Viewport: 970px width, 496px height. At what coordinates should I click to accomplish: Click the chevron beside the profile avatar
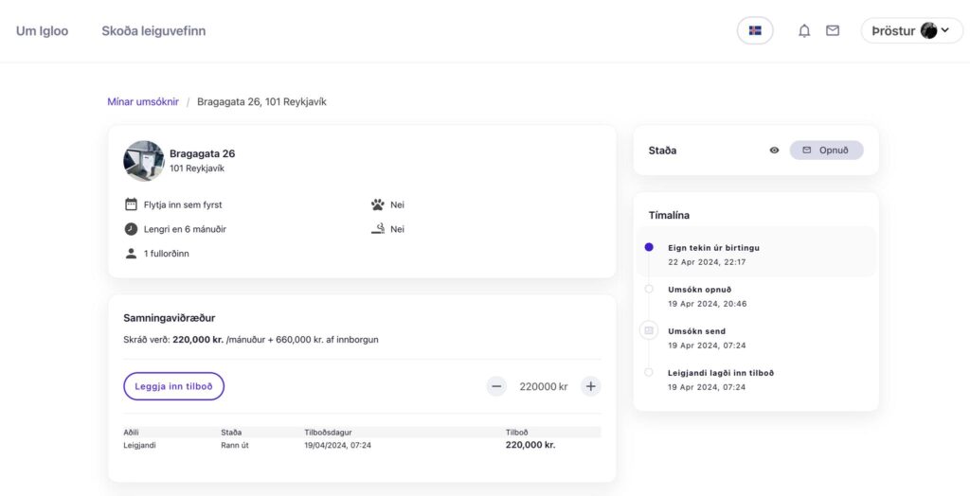945,30
